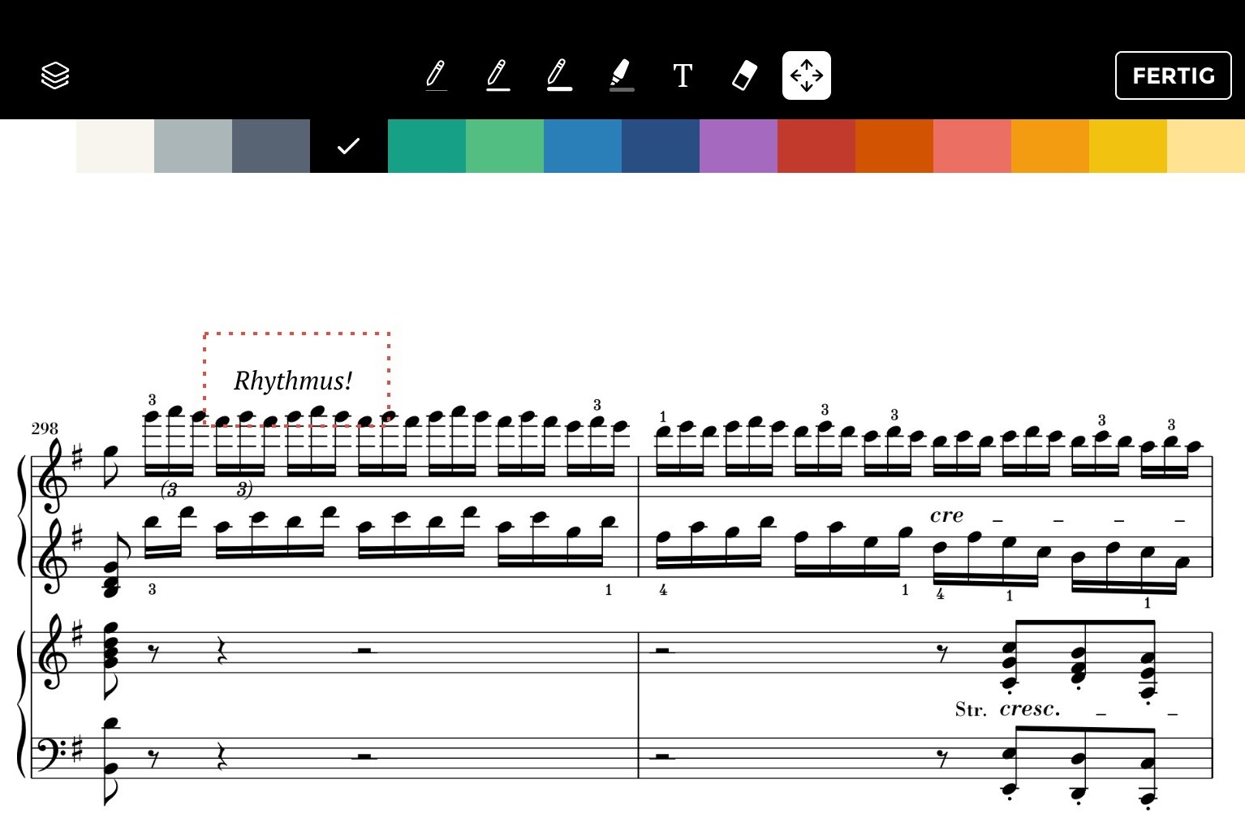Choose the yellow color swatch
The image size is (1245, 831).
pos(1128,146)
